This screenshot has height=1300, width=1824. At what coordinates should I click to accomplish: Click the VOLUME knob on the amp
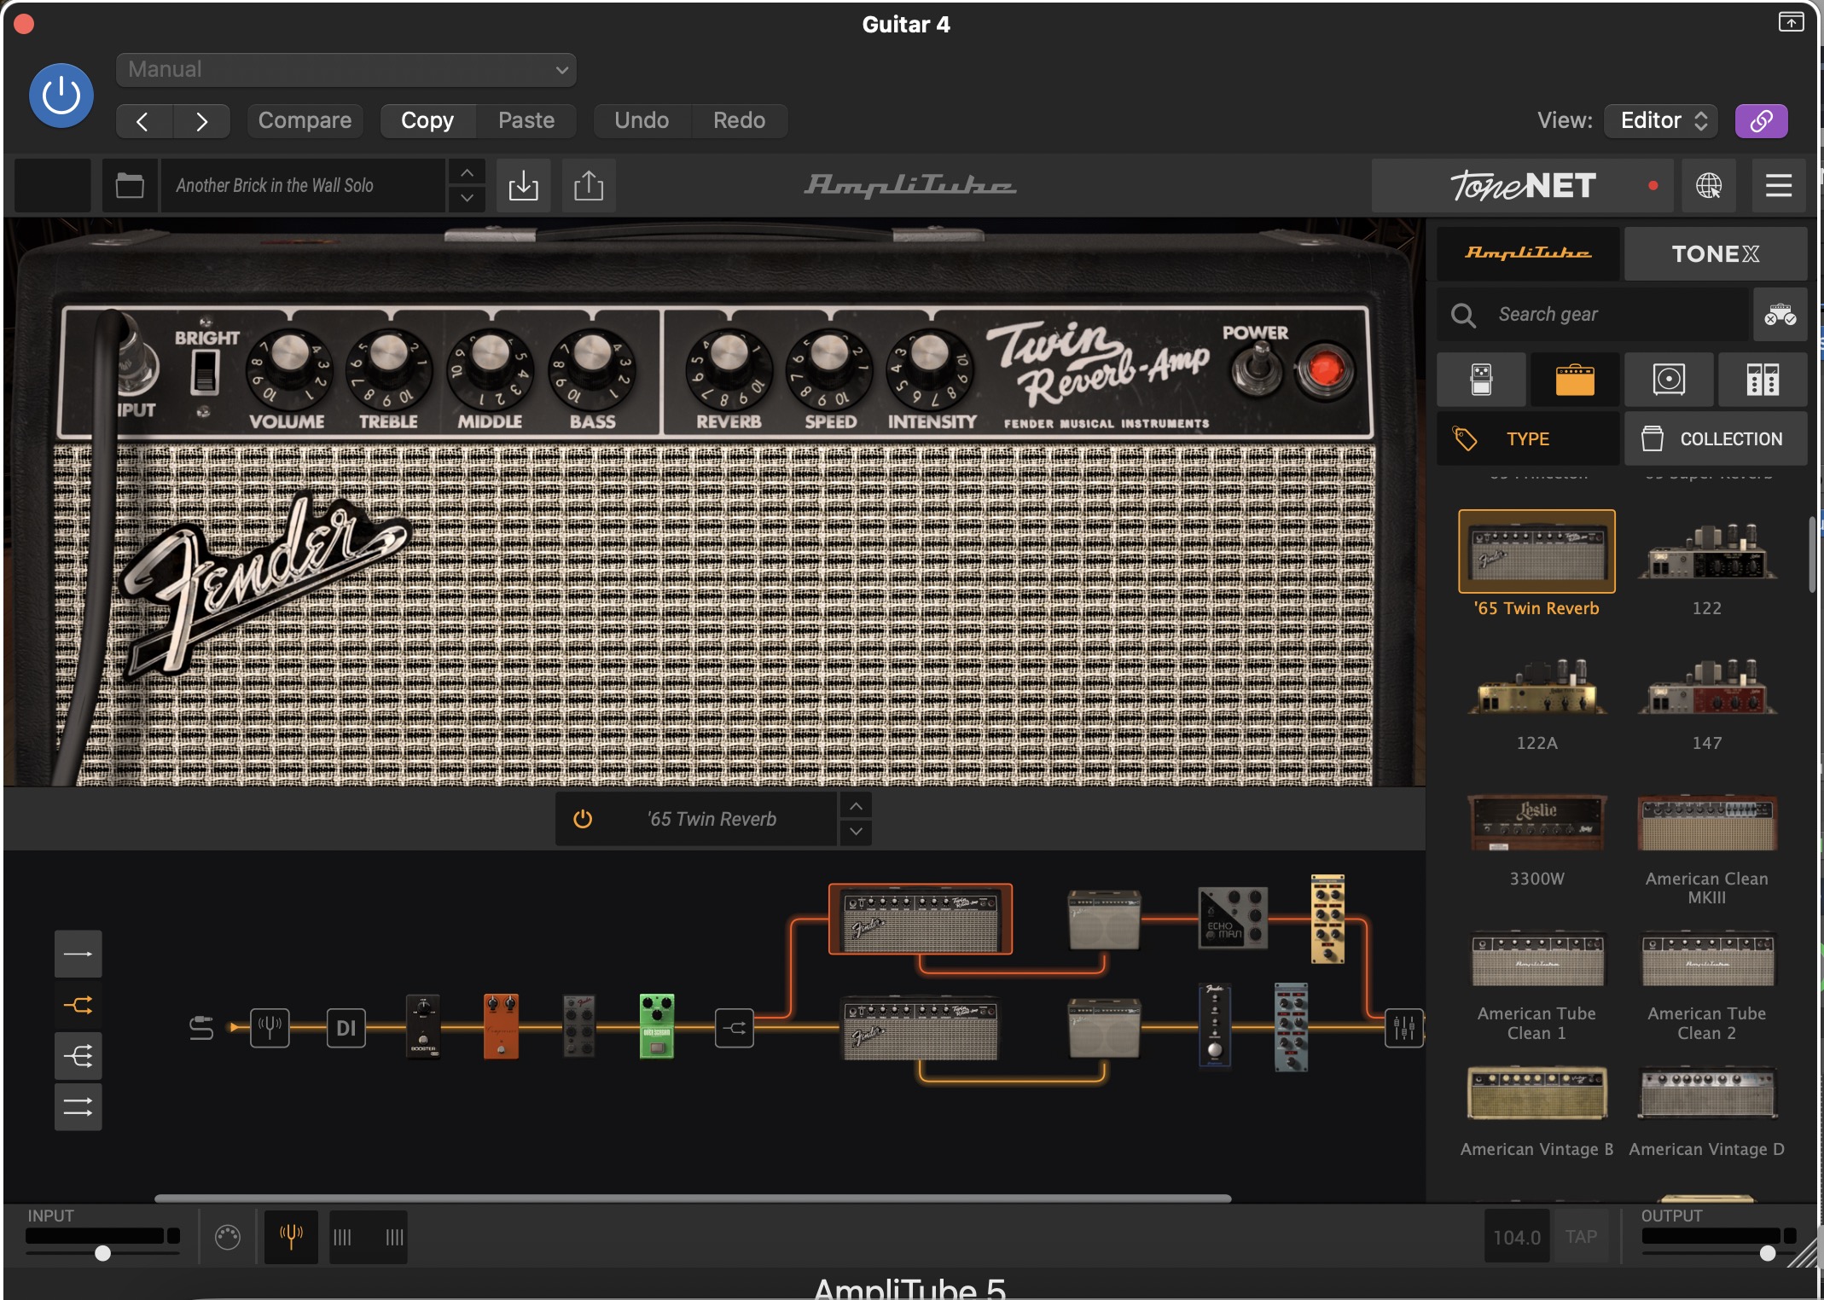pos(288,369)
